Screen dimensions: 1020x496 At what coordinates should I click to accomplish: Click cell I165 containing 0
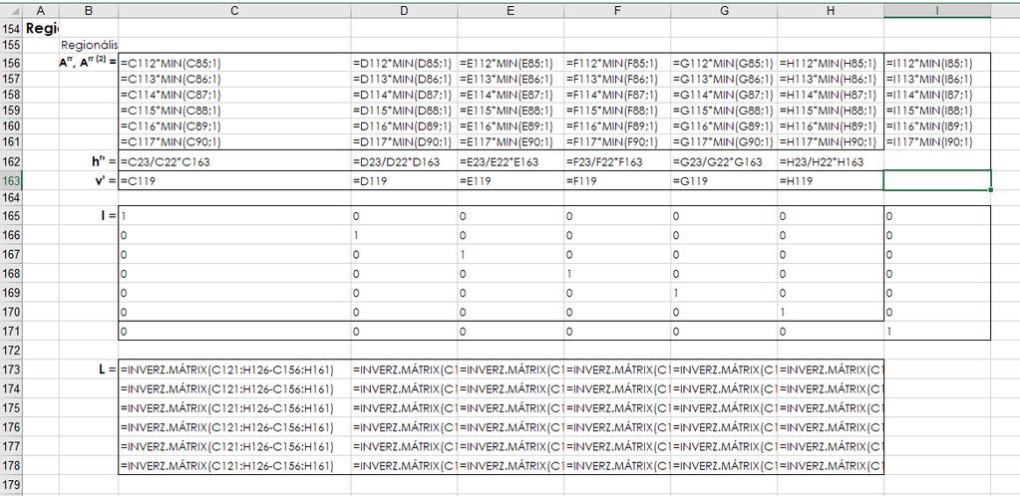(x=936, y=215)
